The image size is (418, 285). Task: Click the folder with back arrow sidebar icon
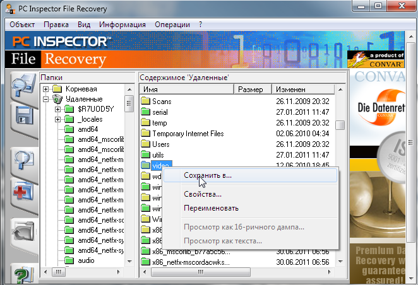[23, 231]
